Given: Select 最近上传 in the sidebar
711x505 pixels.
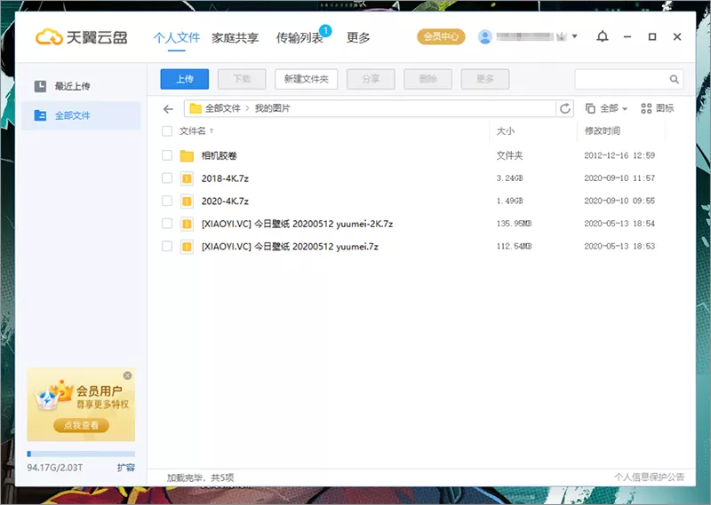Looking at the screenshot, I should pos(81,86).
